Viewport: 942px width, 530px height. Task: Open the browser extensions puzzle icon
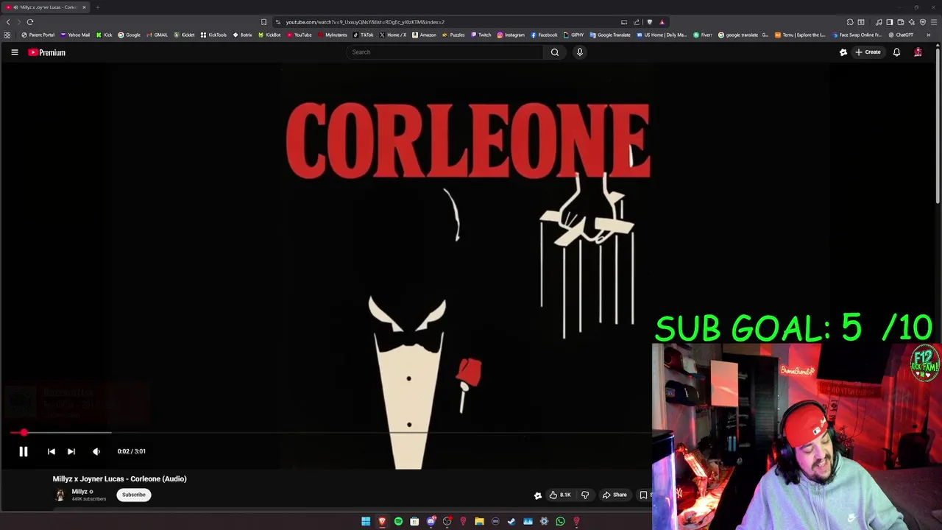(x=850, y=22)
